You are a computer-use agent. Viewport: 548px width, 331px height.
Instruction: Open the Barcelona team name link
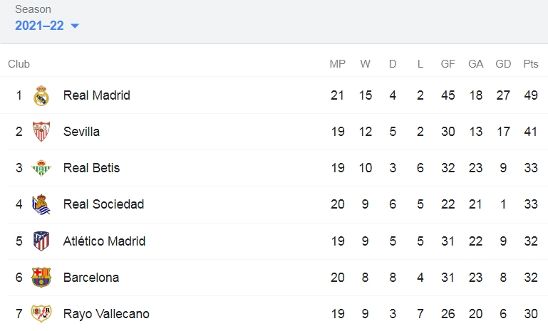(91, 278)
